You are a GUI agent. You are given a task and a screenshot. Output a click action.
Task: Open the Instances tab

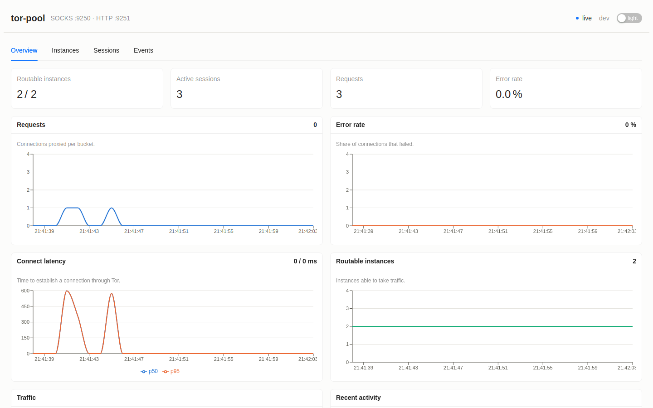65,50
